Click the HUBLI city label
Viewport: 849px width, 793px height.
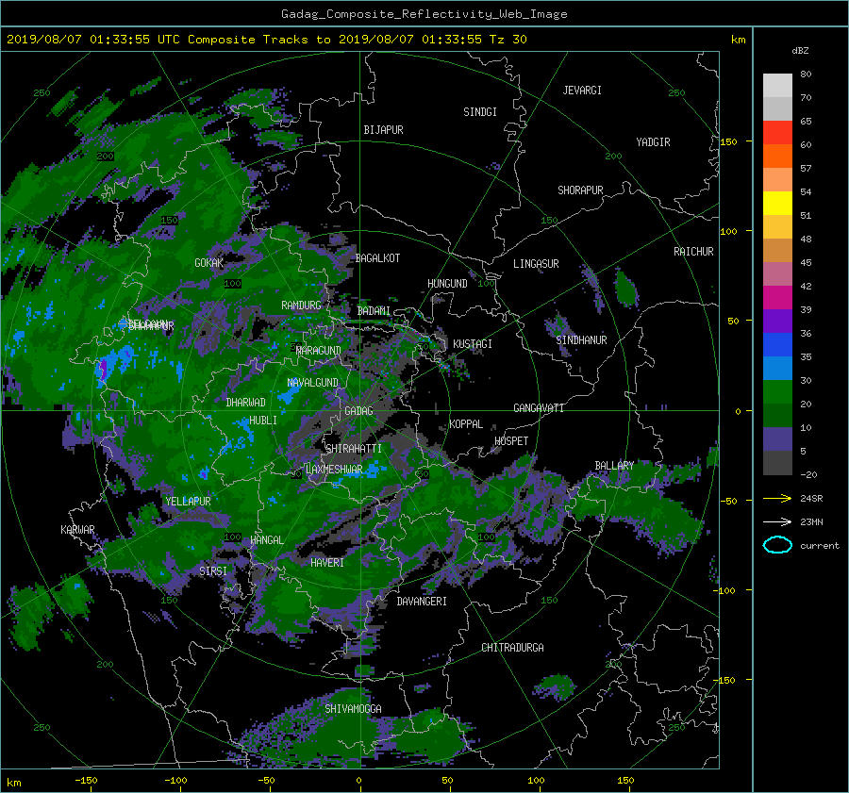(x=263, y=421)
